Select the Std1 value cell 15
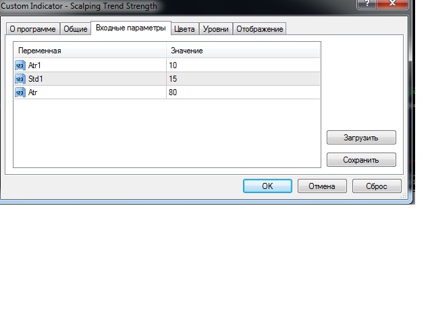 (243, 79)
